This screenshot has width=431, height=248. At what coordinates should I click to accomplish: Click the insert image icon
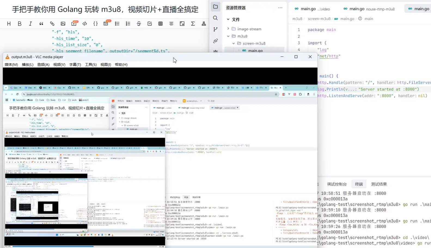[x=63, y=24]
